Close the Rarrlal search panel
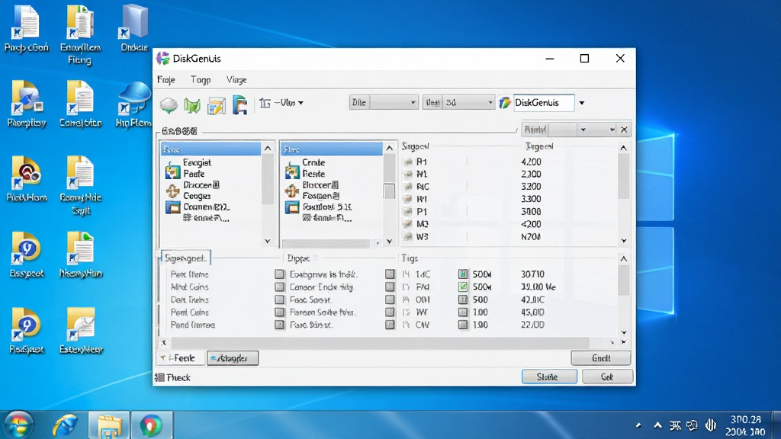This screenshot has width=781, height=439. point(624,130)
